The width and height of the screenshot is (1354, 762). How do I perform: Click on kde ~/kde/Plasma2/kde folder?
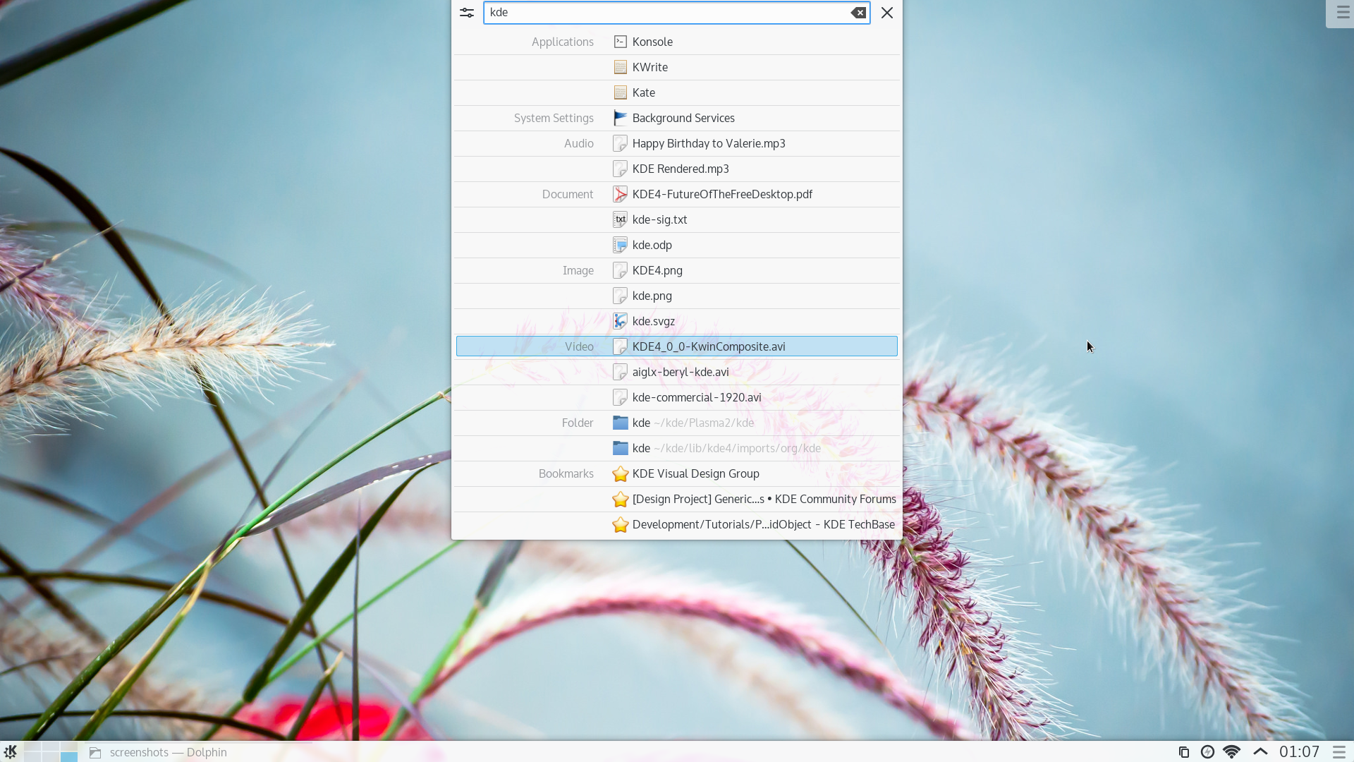click(x=693, y=423)
